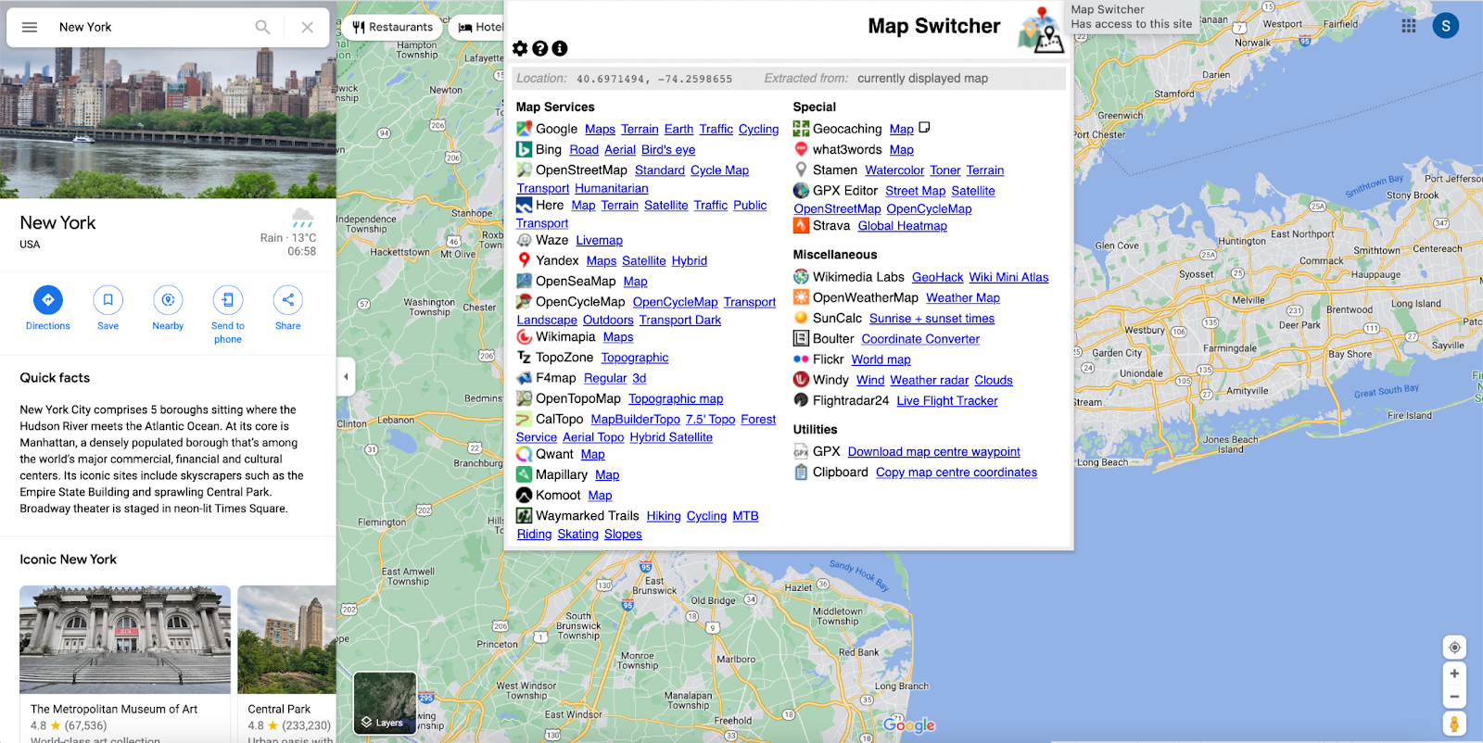
Task: Open OpenTopoMap Topographic map
Action: (676, 399)
